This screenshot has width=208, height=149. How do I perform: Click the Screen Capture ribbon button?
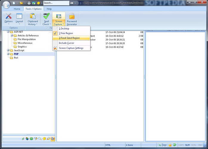pyautogui.click(x=59, y=19)
